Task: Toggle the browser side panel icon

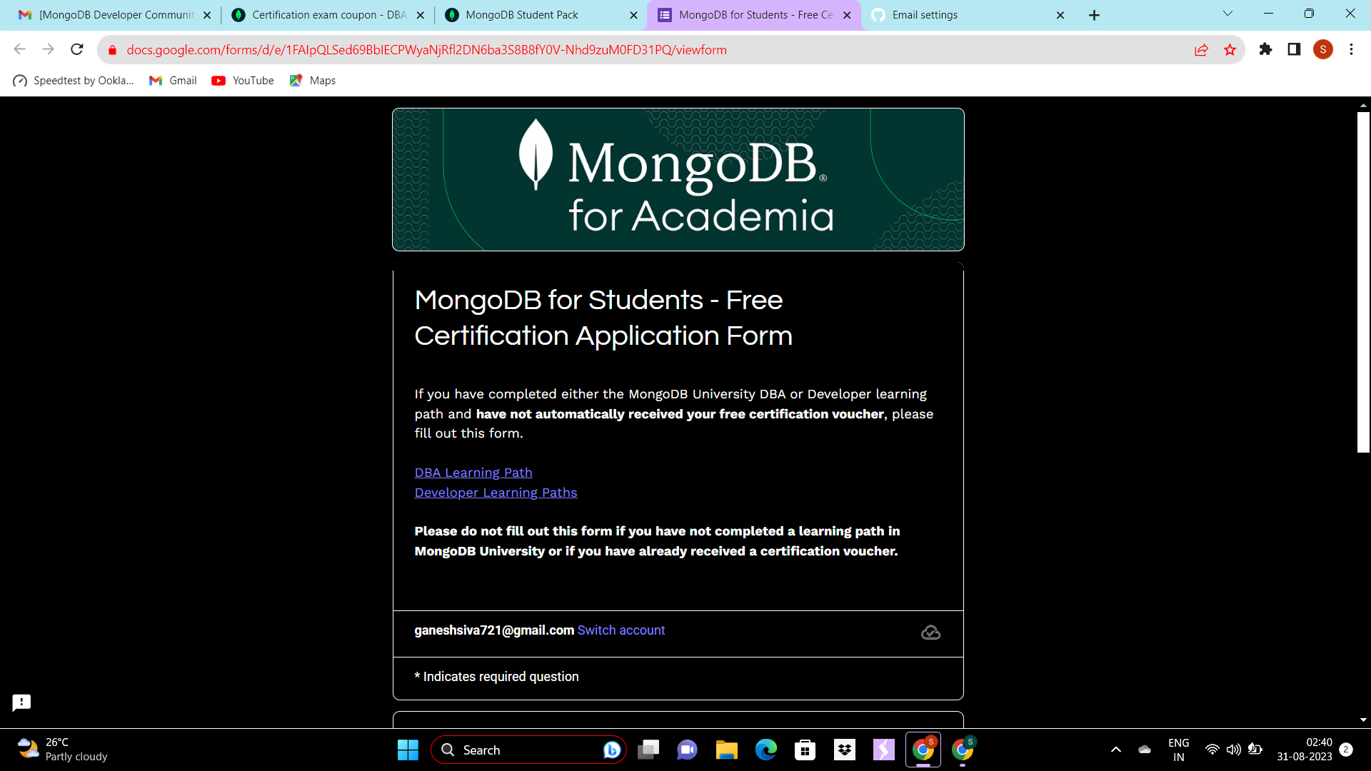Action: pos(1294,49)
